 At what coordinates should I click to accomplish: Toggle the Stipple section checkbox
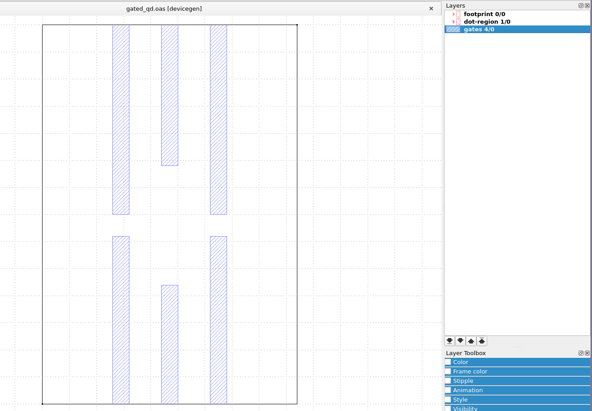pyautogui.click(x=448, y=381)
